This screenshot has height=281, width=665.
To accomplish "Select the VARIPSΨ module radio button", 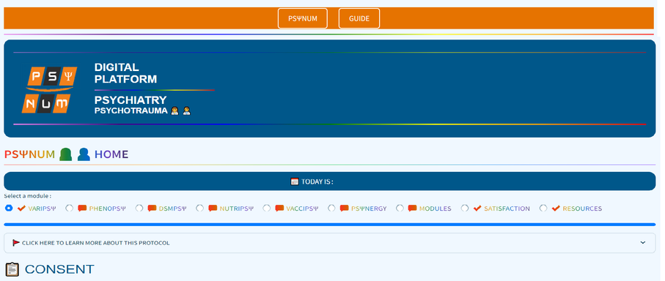I will tap(9, 209).
